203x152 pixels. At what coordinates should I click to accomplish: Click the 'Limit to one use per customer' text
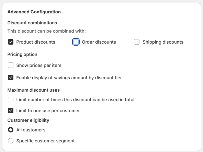coord(48,111)
